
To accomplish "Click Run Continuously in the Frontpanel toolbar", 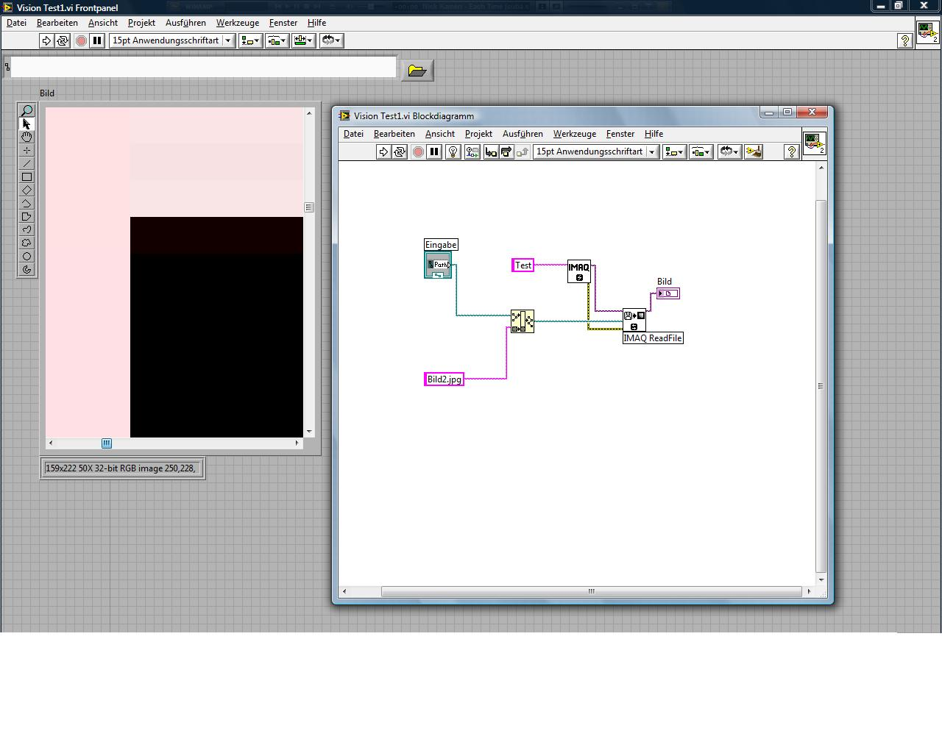I will click(63, 40).
